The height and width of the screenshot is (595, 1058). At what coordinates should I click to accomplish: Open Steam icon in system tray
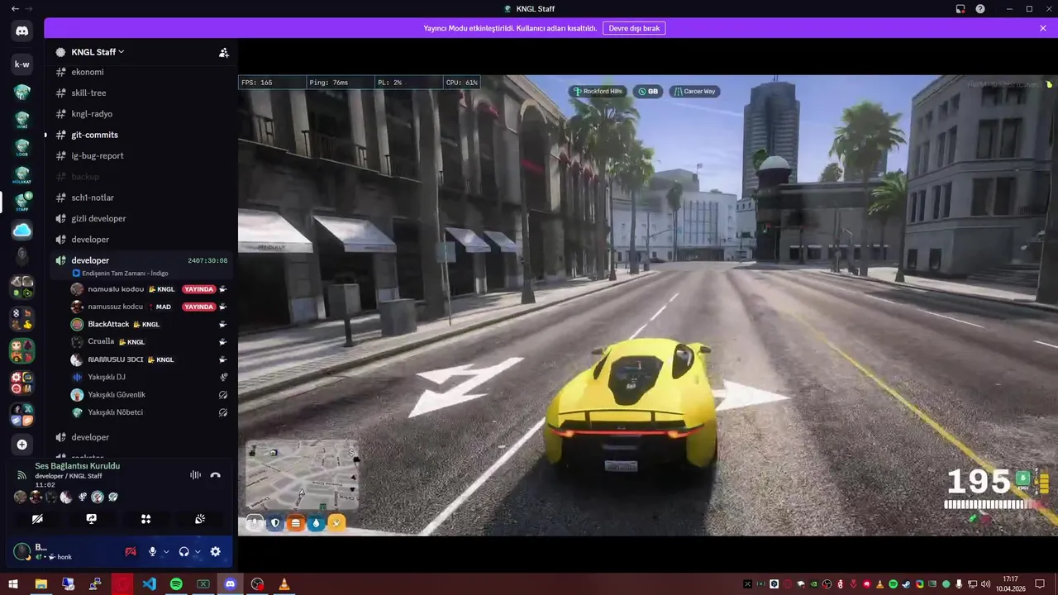pyautogui.click(x=907, y=584)
